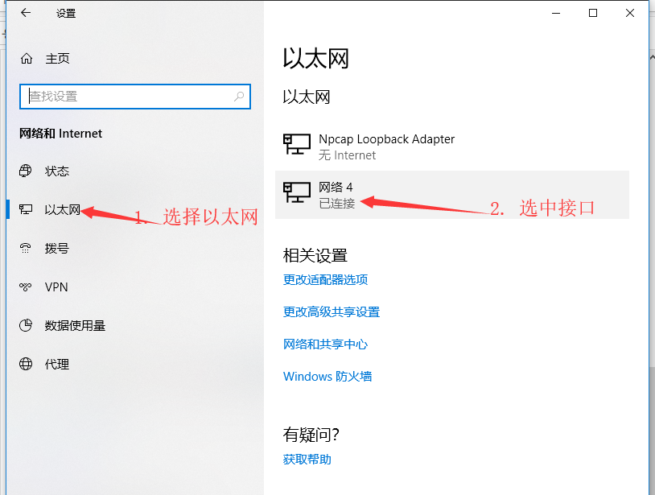
Task: Click the Data usage icon in sidebar
Action: [27, 326]
